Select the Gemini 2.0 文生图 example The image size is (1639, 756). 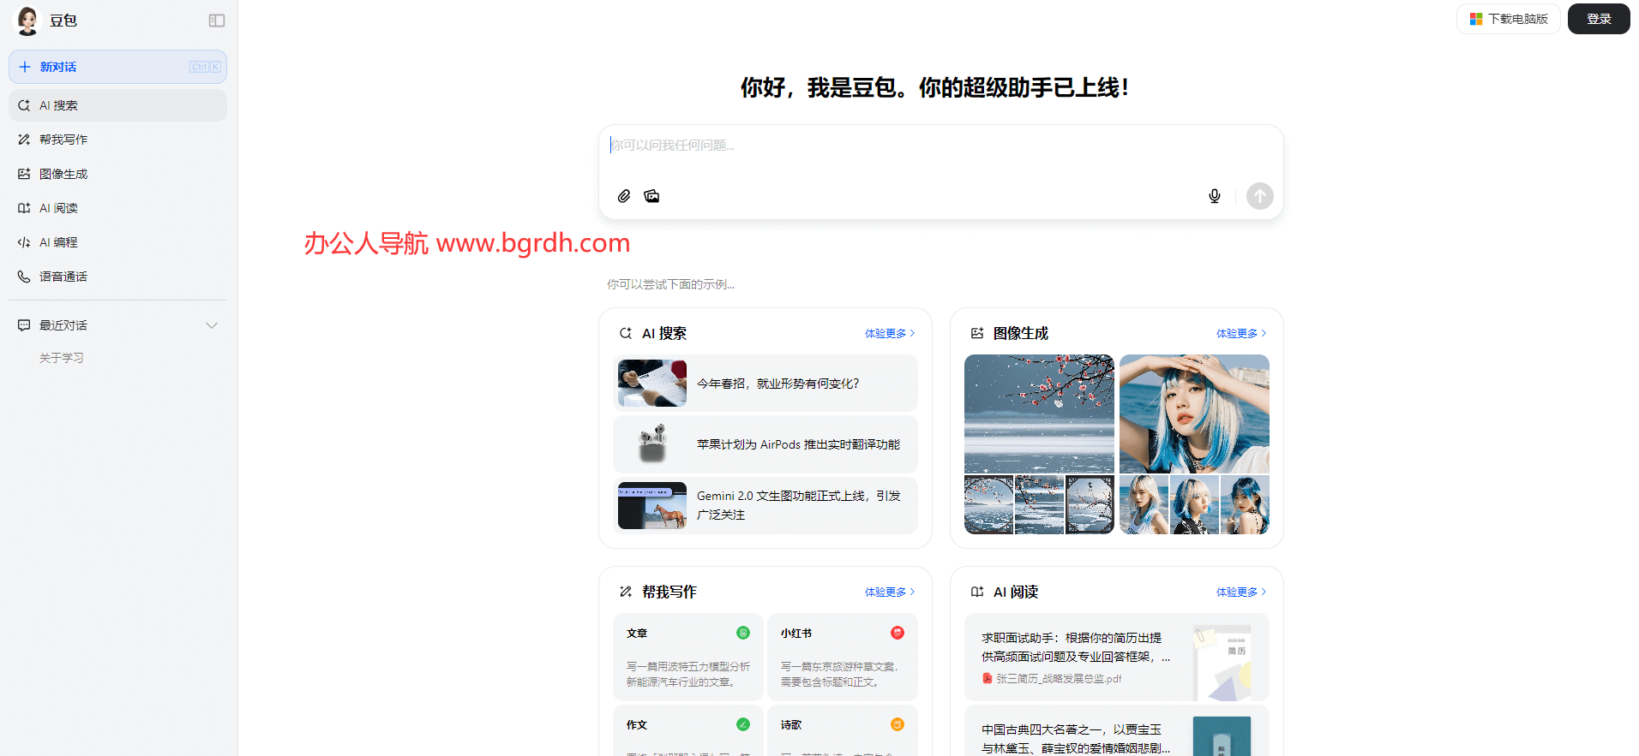[x=765, y=505]
